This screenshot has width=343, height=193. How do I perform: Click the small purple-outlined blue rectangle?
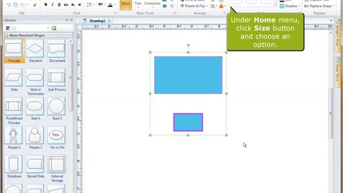(188, 122)
